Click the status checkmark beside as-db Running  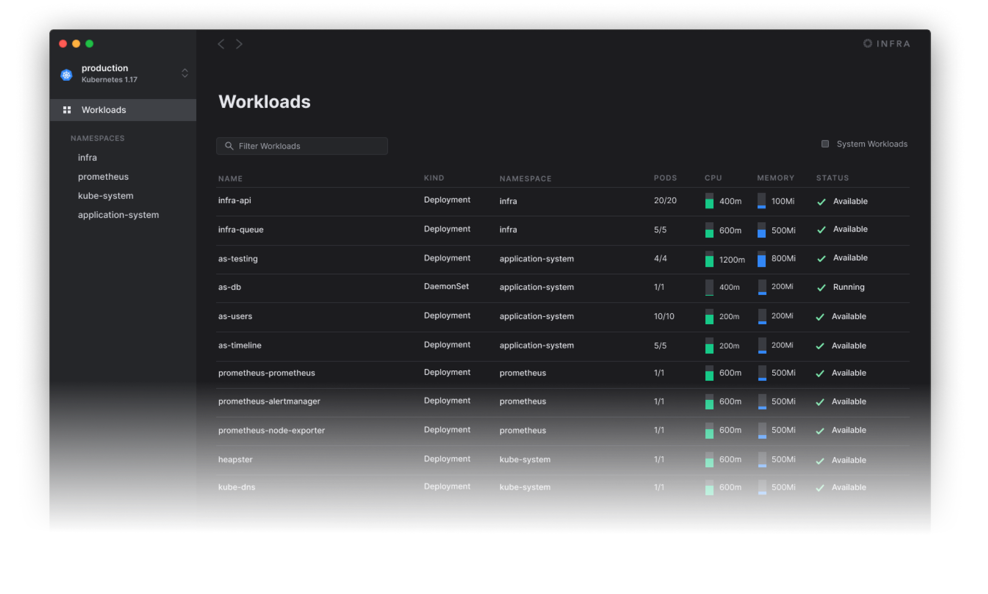click(x=821, y=287)
